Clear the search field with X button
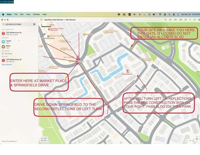 34,24
